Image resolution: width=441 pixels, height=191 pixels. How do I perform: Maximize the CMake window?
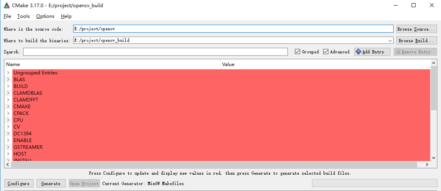413,5
